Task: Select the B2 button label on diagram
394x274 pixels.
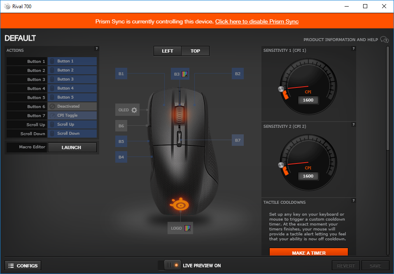Action: [238, 74]
